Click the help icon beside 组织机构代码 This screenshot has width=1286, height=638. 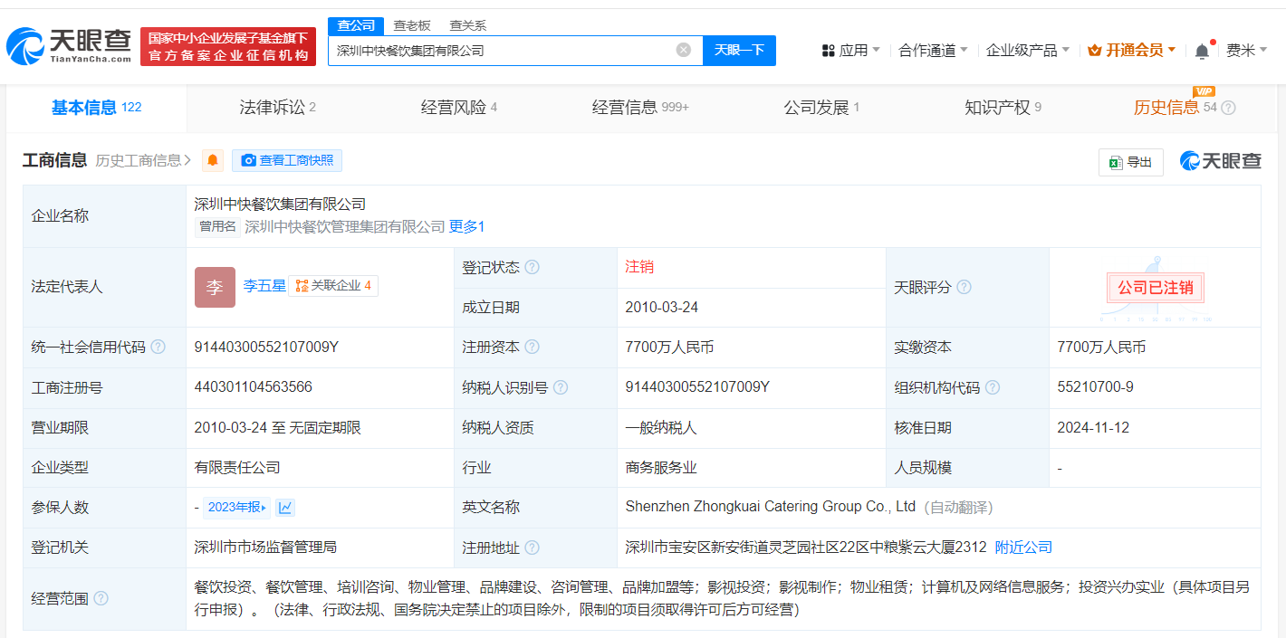click(x=993, y=387)
